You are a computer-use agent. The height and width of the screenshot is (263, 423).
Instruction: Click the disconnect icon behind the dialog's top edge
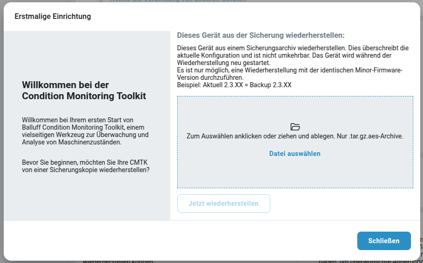[101, 1]
